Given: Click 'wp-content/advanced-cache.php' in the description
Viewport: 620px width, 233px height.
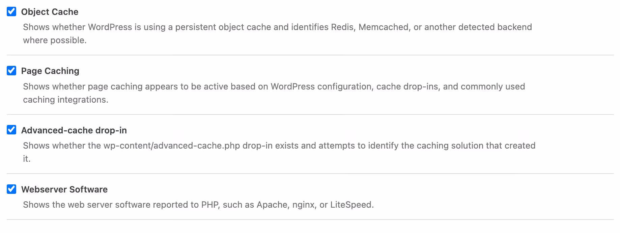Looking at the screenshot, I should [172, 146].
